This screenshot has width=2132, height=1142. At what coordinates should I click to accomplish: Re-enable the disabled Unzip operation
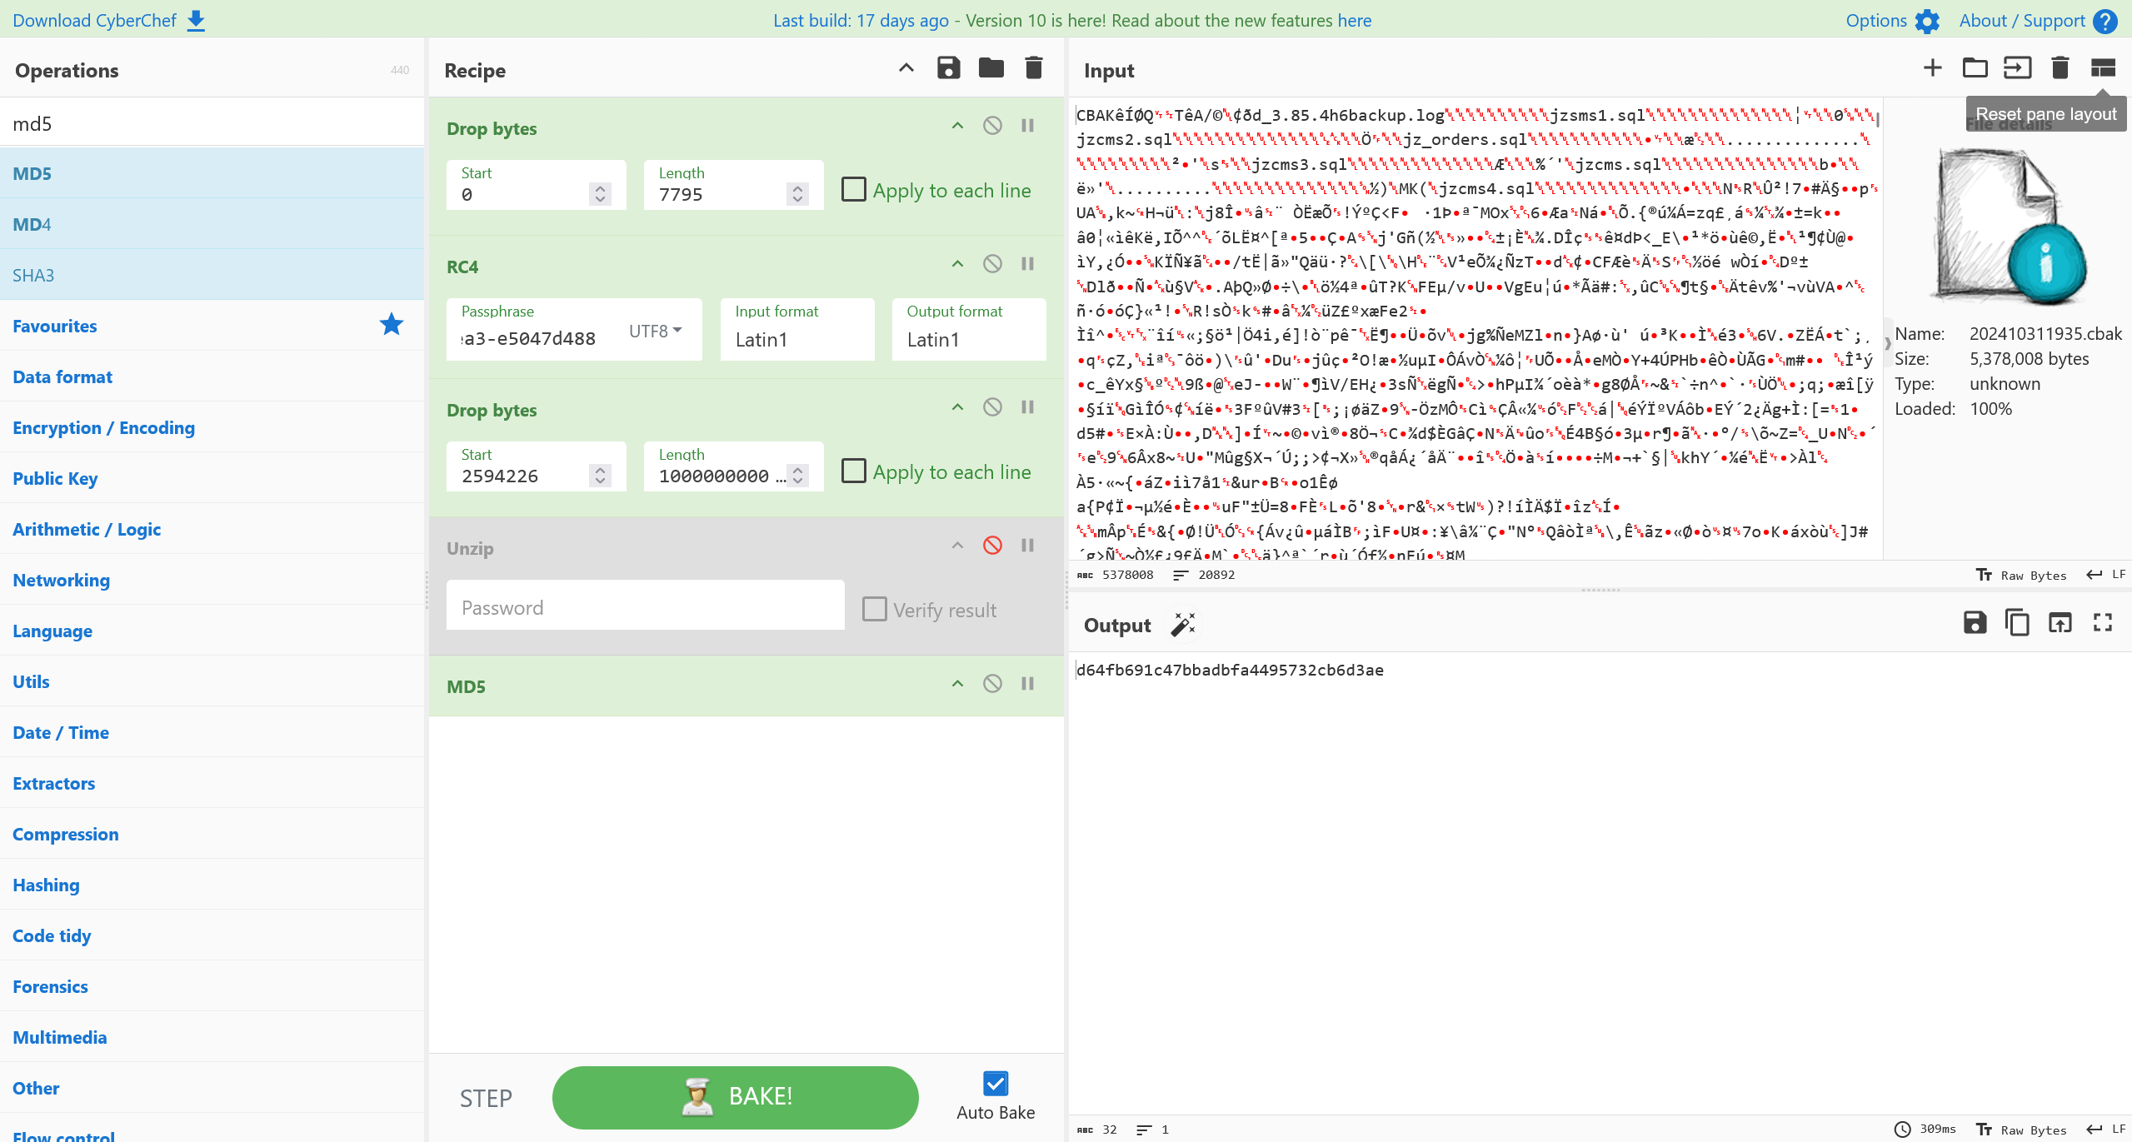[x=991, y=546]
